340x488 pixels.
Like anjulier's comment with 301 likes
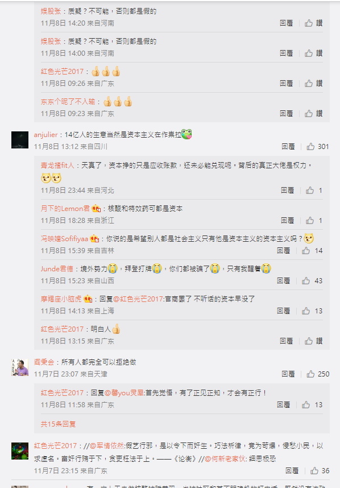click(x=318, y=147)
